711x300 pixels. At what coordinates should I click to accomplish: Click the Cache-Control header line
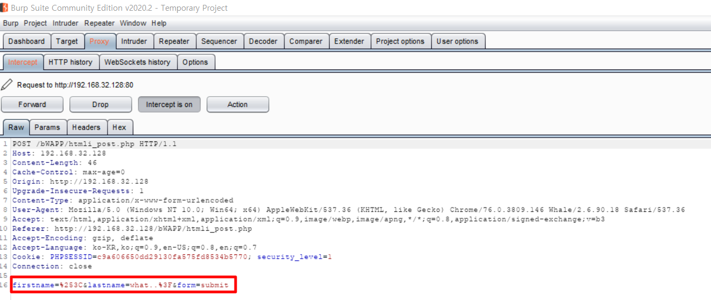pyautogui.click(x=68, y=172)
